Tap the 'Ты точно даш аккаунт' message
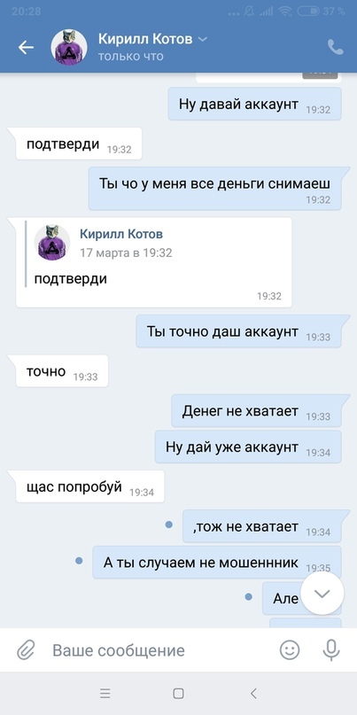Screen dimensions: 357x715 [238, 331]
